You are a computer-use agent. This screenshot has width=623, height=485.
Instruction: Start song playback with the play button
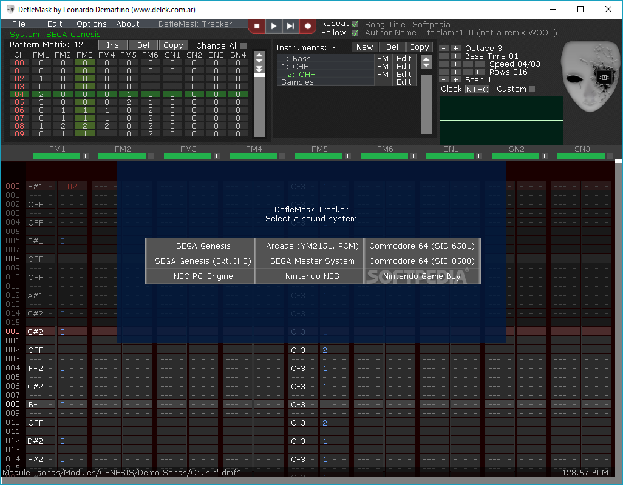[x=274, y=26]
